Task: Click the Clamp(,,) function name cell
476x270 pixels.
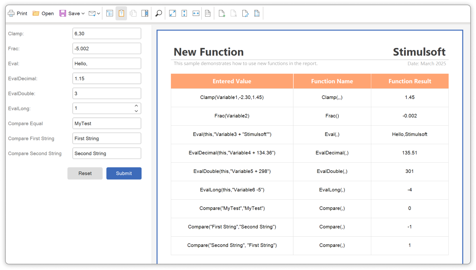Action: pos(332,98)
